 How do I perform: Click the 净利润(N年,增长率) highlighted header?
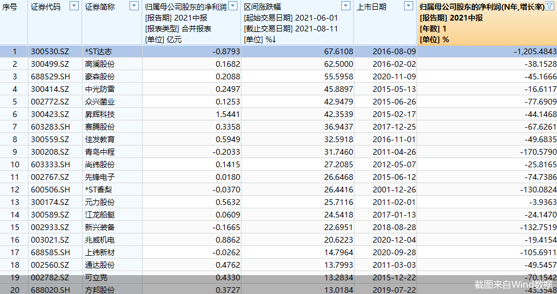[482, 7]
